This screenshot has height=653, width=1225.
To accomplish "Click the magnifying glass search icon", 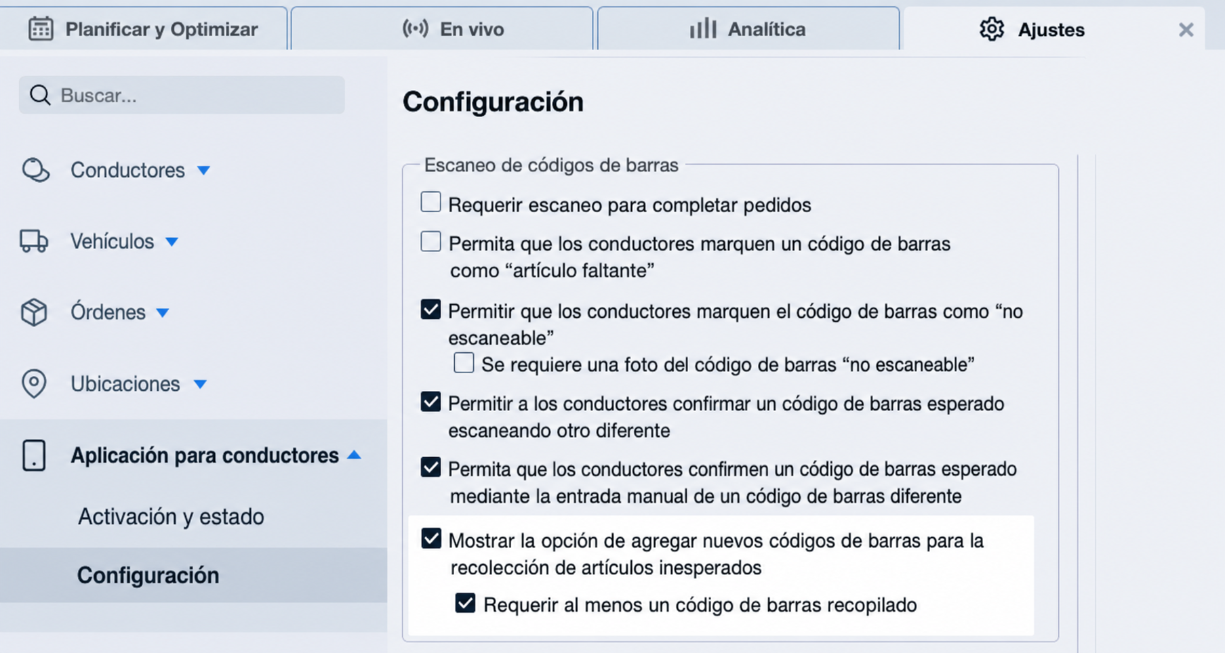I will [40, 95].
